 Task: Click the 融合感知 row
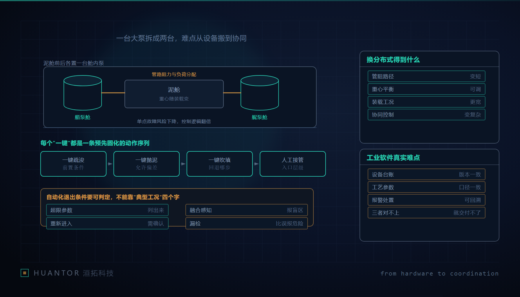pos(247,210)
